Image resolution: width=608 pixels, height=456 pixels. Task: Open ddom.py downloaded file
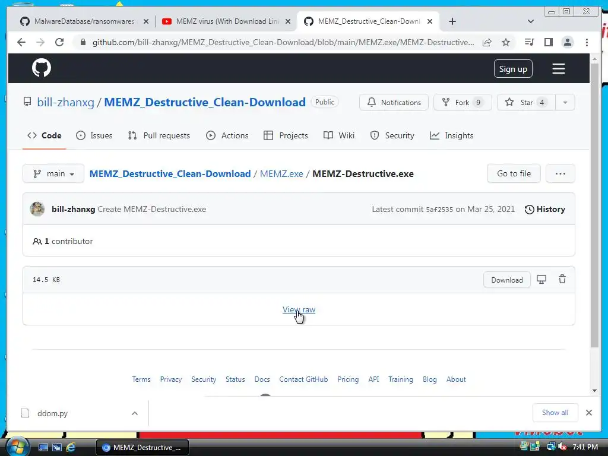tap(52, 413)
